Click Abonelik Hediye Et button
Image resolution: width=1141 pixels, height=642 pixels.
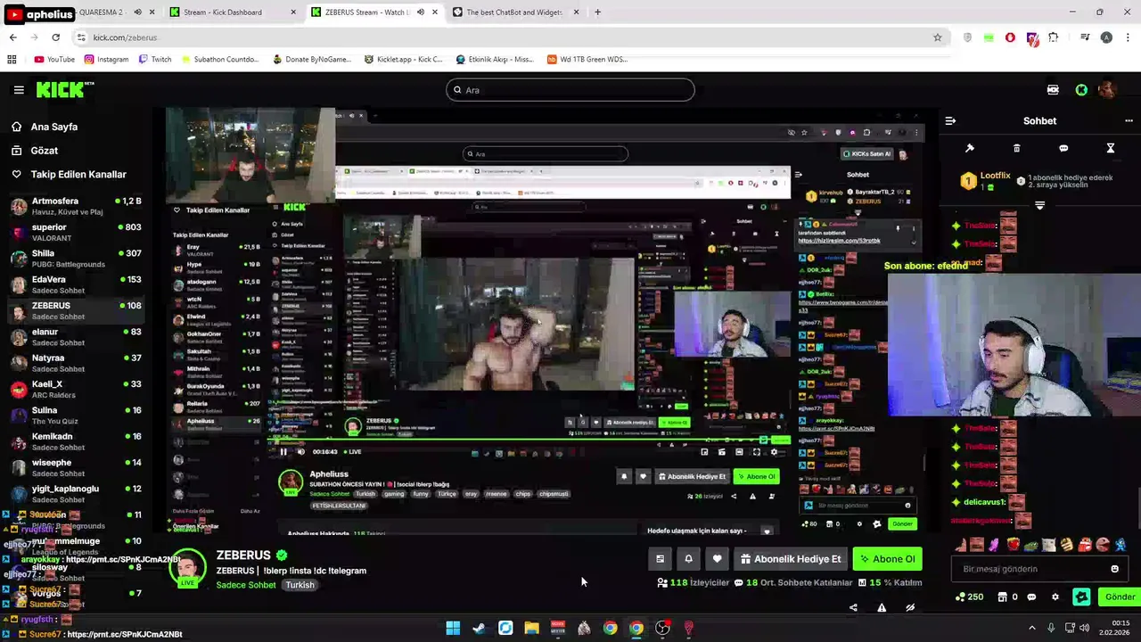[791, 559]
